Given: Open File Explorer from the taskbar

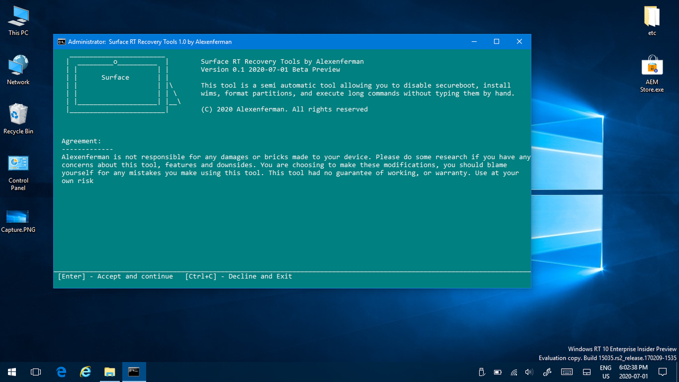Looking at the screenshot, I should click(110, 372).
